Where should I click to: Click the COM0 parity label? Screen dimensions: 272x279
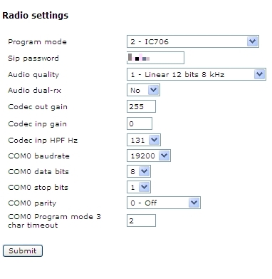[x=32, y=203]
